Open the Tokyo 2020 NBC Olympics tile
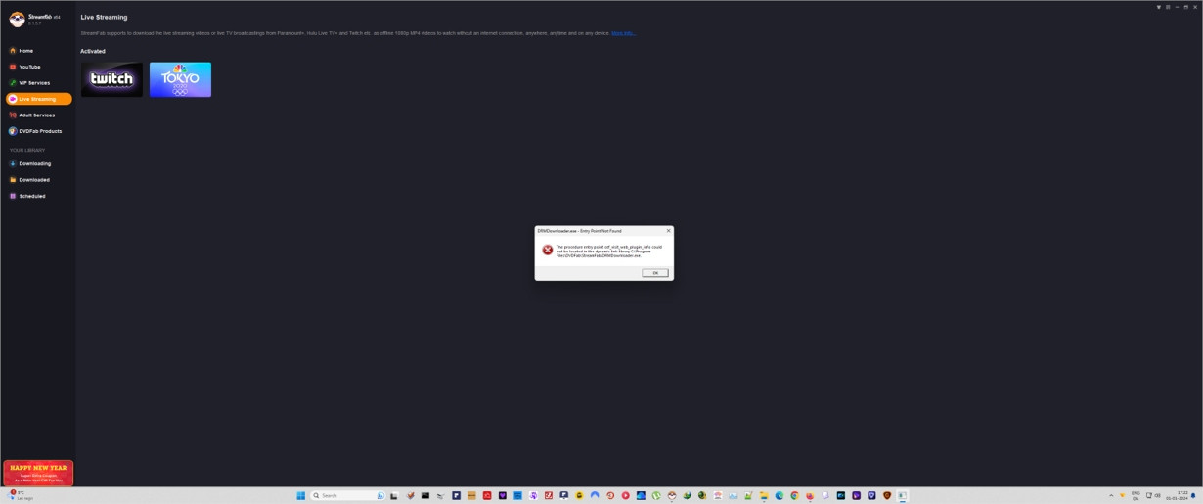The width and height of the screenshot is (1203, 504). (x=180, y=79)
